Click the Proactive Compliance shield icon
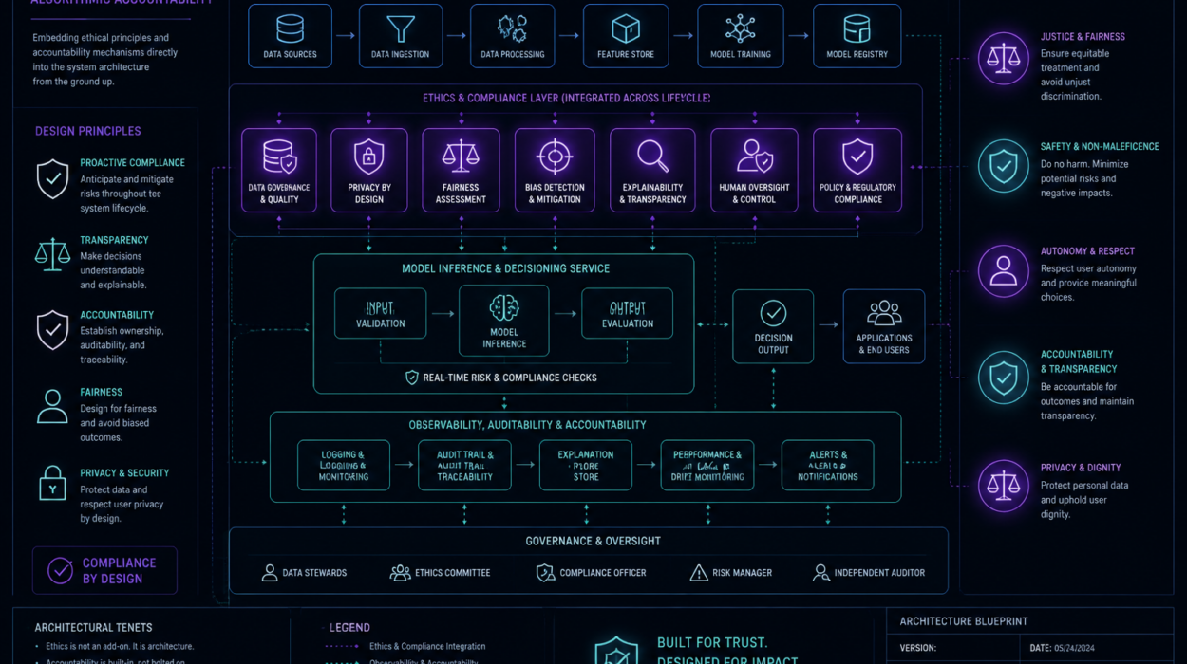 [52, 178]
